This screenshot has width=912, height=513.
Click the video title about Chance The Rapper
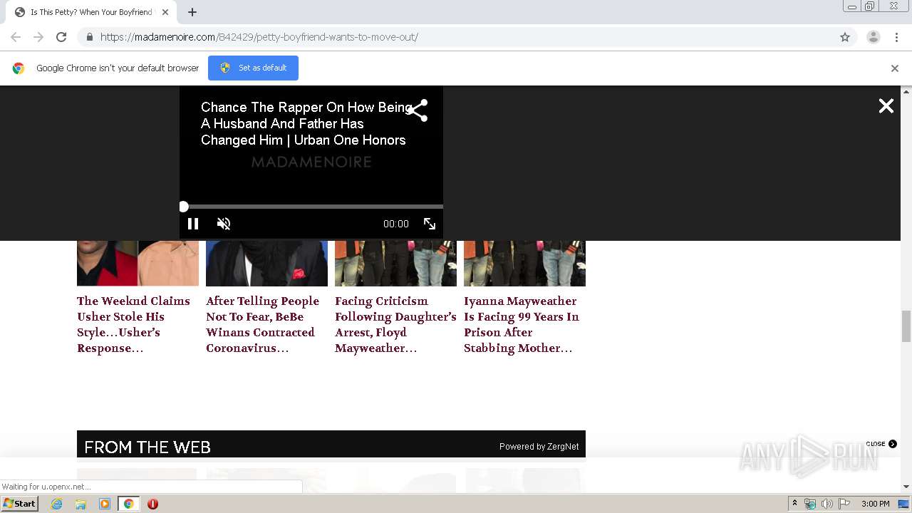point(306,124)
